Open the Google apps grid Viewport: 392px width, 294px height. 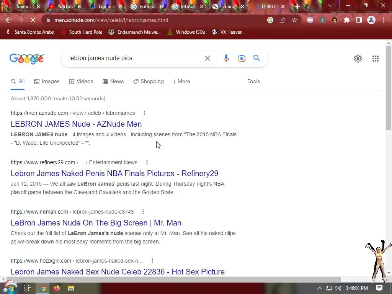[x=376, y=59]
